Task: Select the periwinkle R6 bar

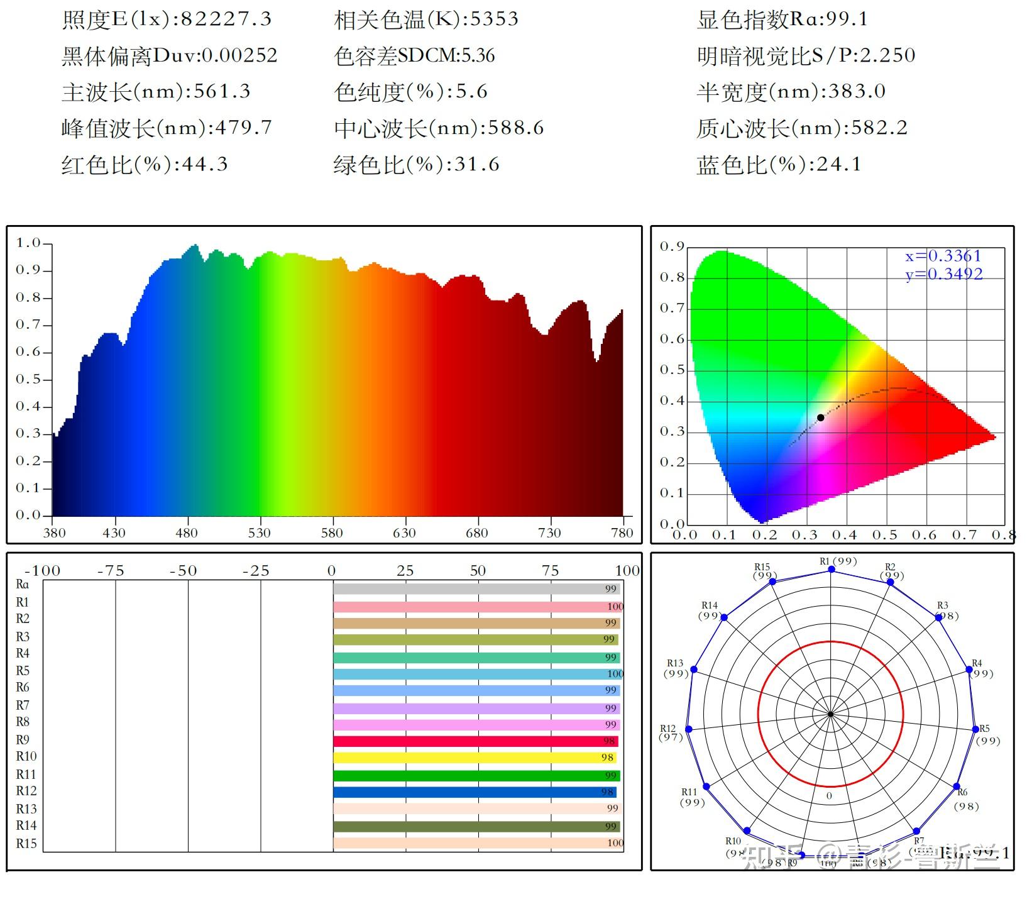Action: [477, 690]
